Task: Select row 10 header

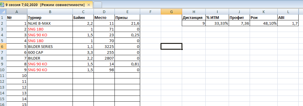Action: tap(3, 70)
